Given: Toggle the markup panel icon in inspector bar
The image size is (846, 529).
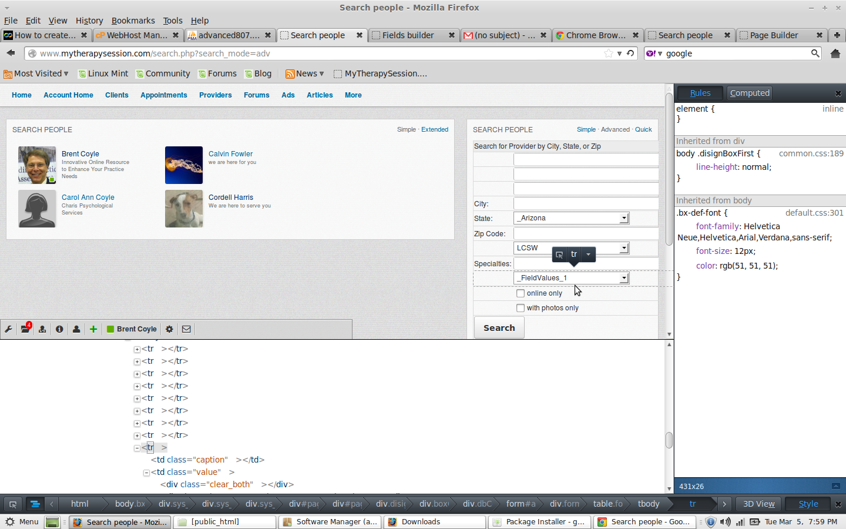Looking at the screenshot, I should 35,504.
